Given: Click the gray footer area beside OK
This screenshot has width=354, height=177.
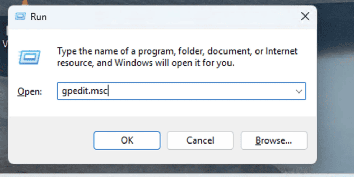Looking at the screenshot, I should tap(51, 140).
